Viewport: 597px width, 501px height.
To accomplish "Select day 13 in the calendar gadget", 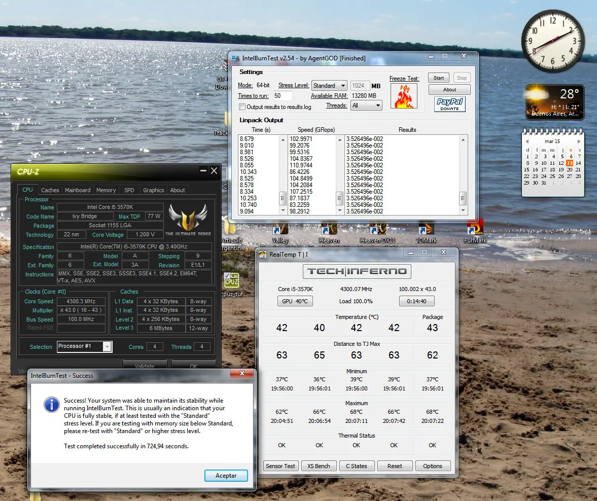I will pos(570,163).
